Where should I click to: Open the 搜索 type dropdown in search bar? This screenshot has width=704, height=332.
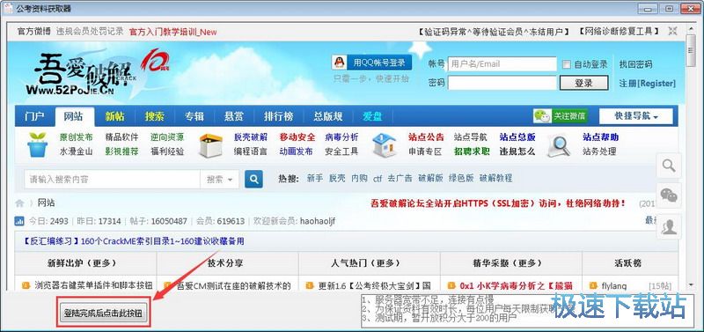coord(219,180)
